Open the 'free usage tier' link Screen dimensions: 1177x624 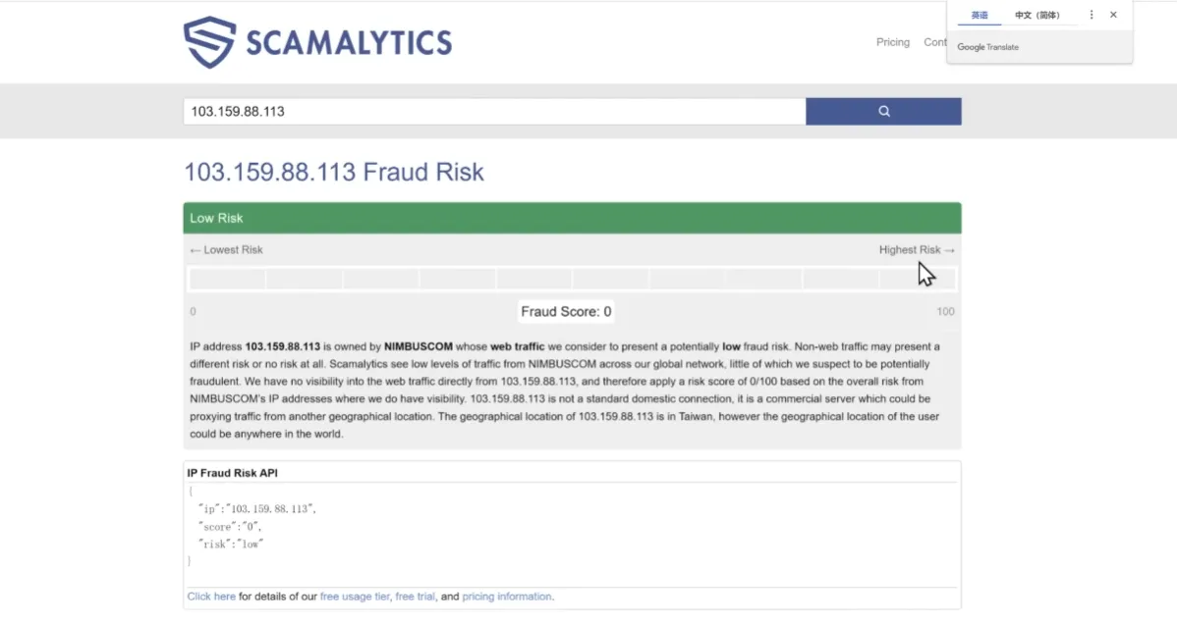tap(355, 597)
